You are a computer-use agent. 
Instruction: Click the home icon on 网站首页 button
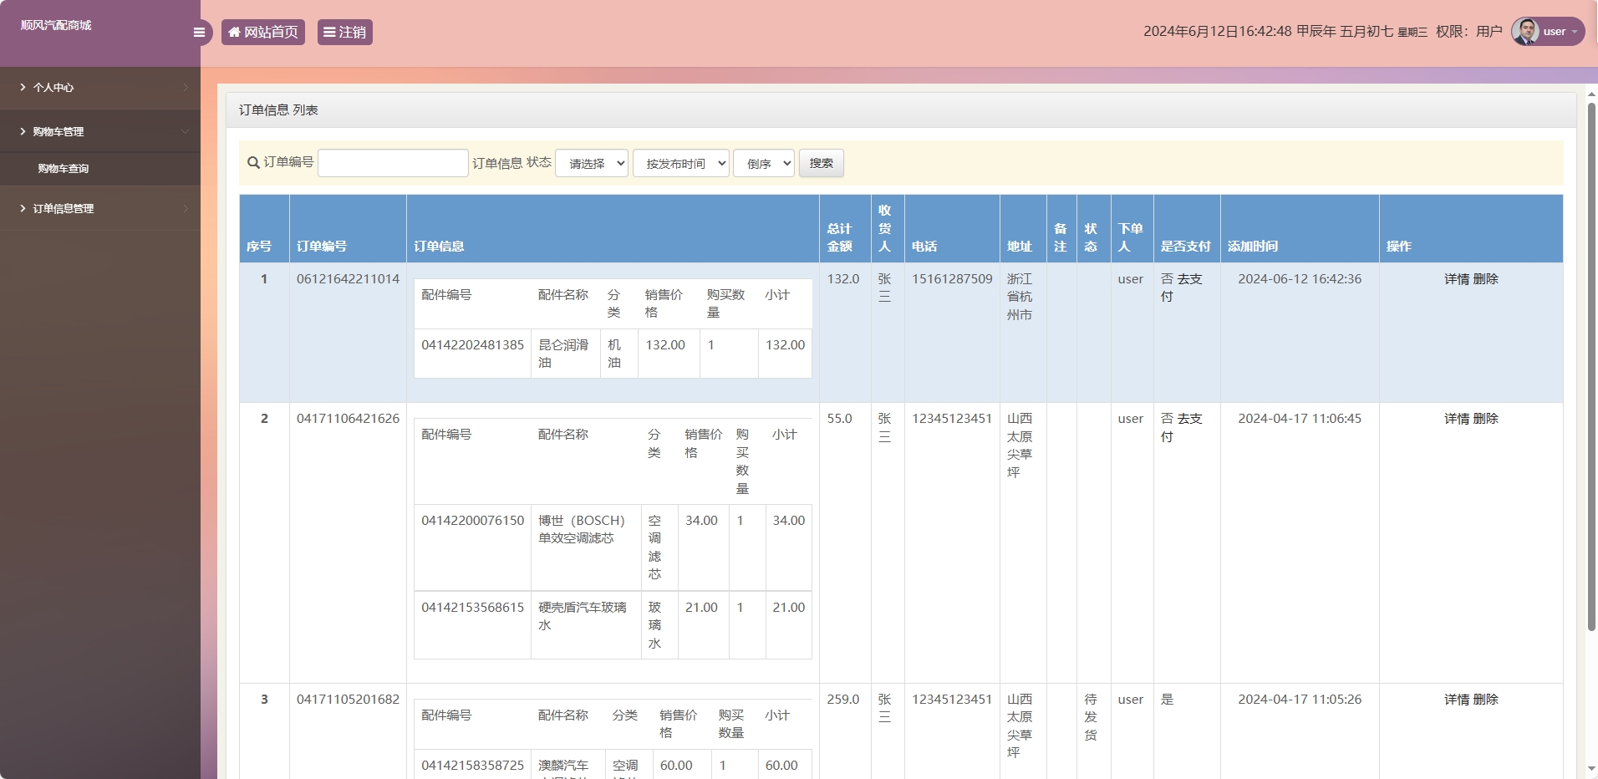tap(235, 32)
